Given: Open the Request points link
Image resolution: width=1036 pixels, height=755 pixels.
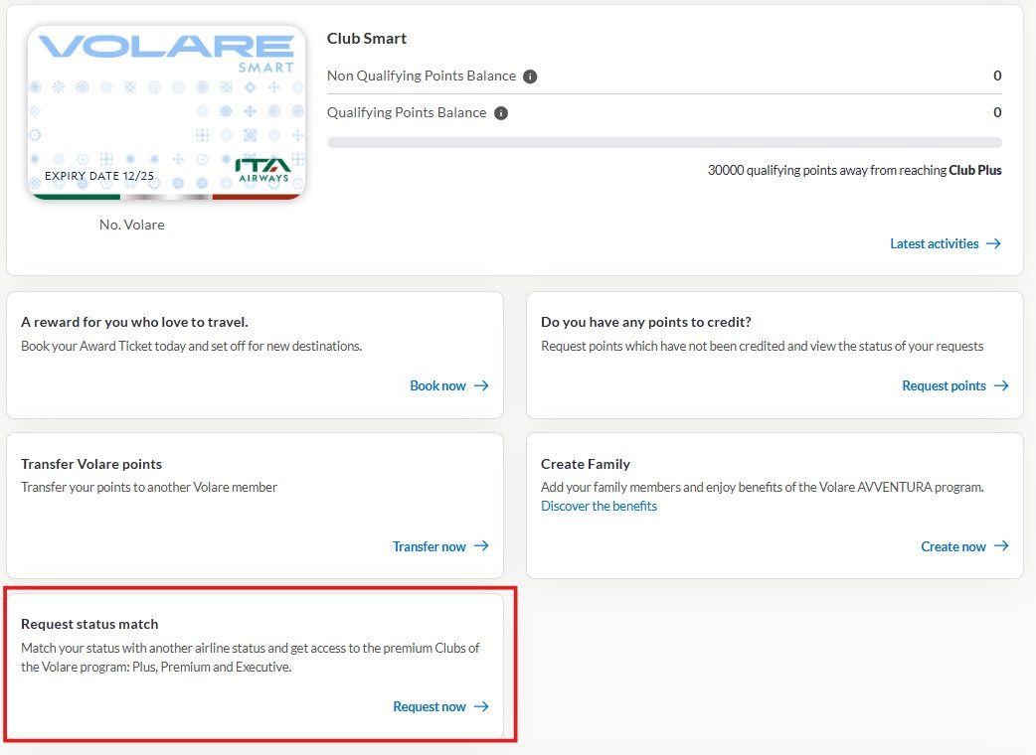Looking at the screenshot, I should (x=945, y=385).
